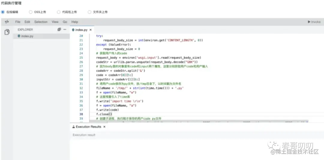Select the 代码包上传 radio option
The image size is (324, 160).
[59, 12]
